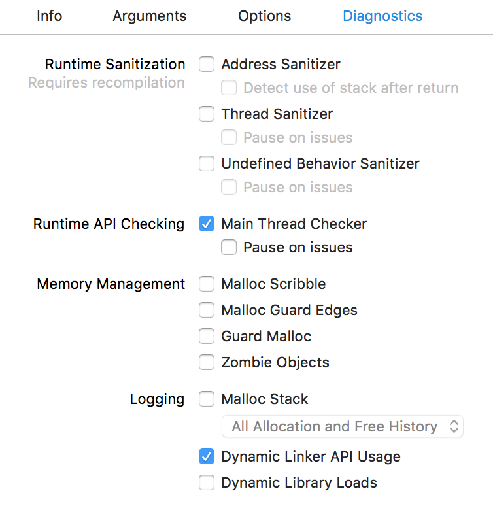The image size is (493, 506).
Task: Turn on Undefined Behavior Sanitizer
Action: coord(207,163)
